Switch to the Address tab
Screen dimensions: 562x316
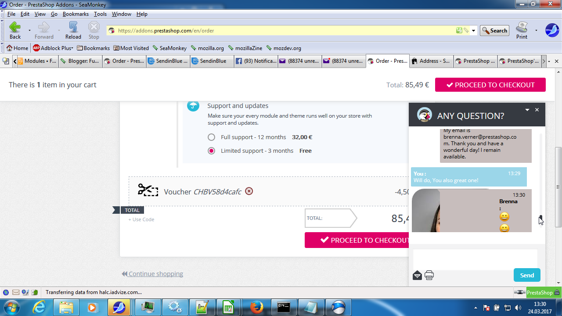tap(431, 61)
